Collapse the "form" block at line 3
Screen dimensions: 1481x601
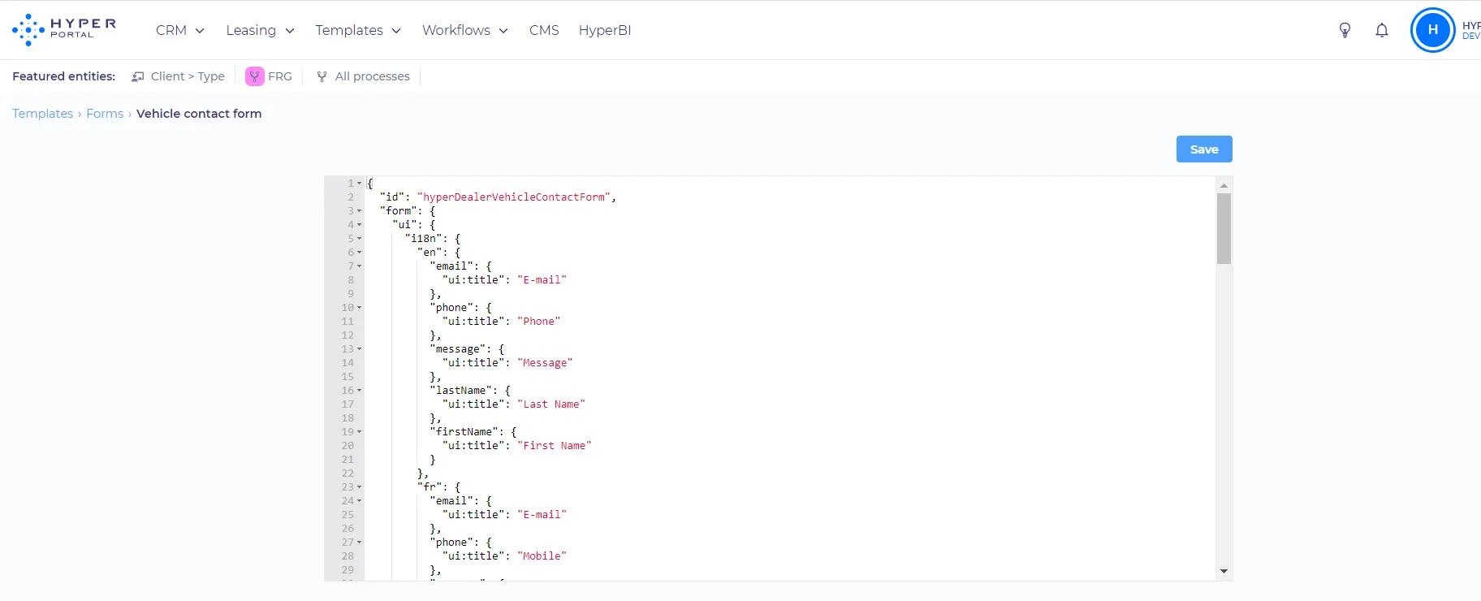360,211
